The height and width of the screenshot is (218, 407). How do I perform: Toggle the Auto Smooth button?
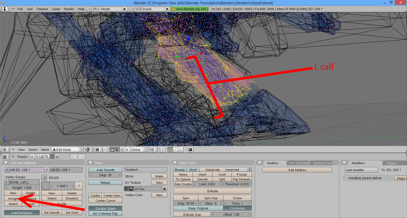105,170
